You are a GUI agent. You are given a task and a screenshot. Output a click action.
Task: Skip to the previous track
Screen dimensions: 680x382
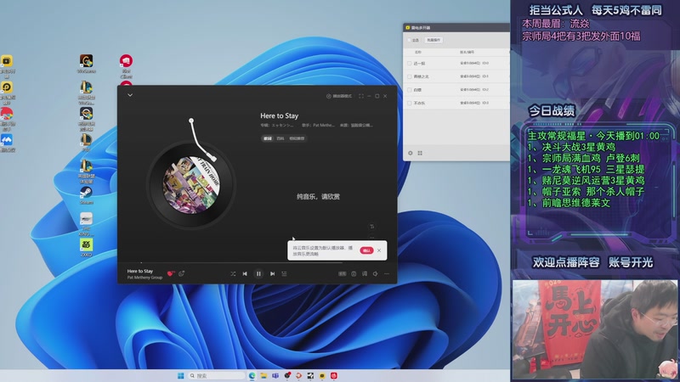click(x=245, y=273)
